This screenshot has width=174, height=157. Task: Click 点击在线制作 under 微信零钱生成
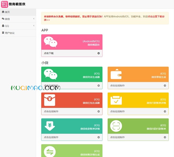point(117,86)
